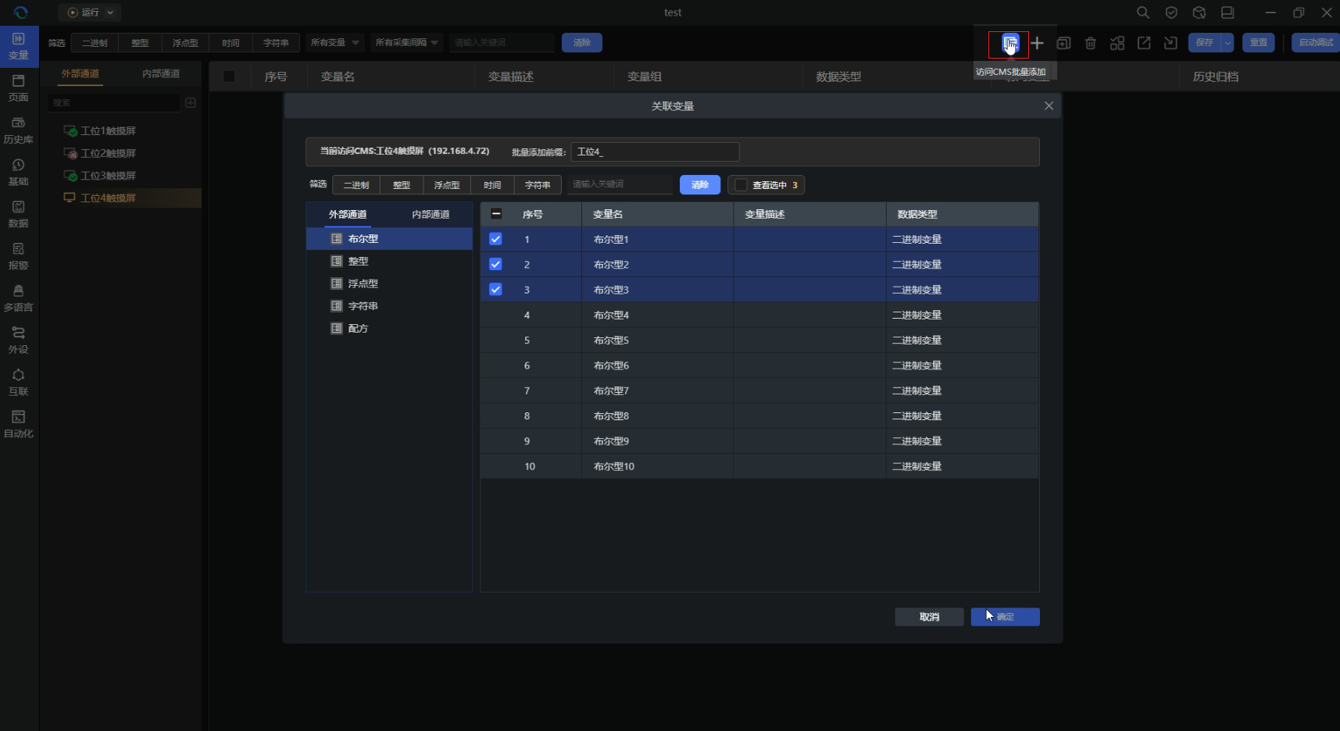1340x731 pixels.
Task: Filter main list by 时间 type
Action: 230,43
